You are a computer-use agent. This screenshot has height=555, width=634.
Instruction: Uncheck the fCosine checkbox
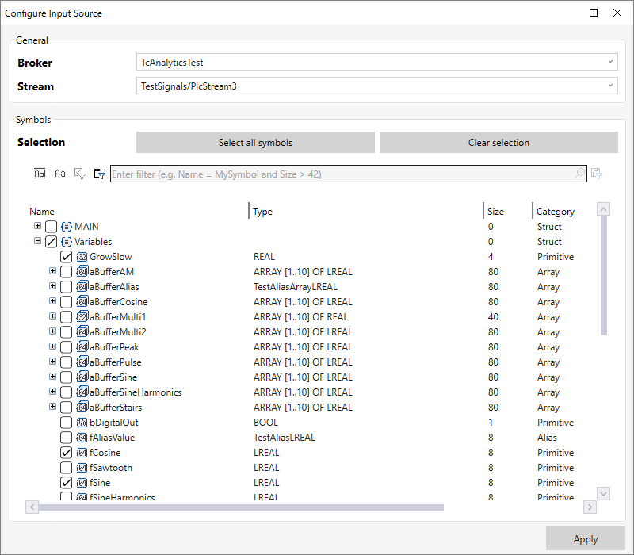pos(66,453)
